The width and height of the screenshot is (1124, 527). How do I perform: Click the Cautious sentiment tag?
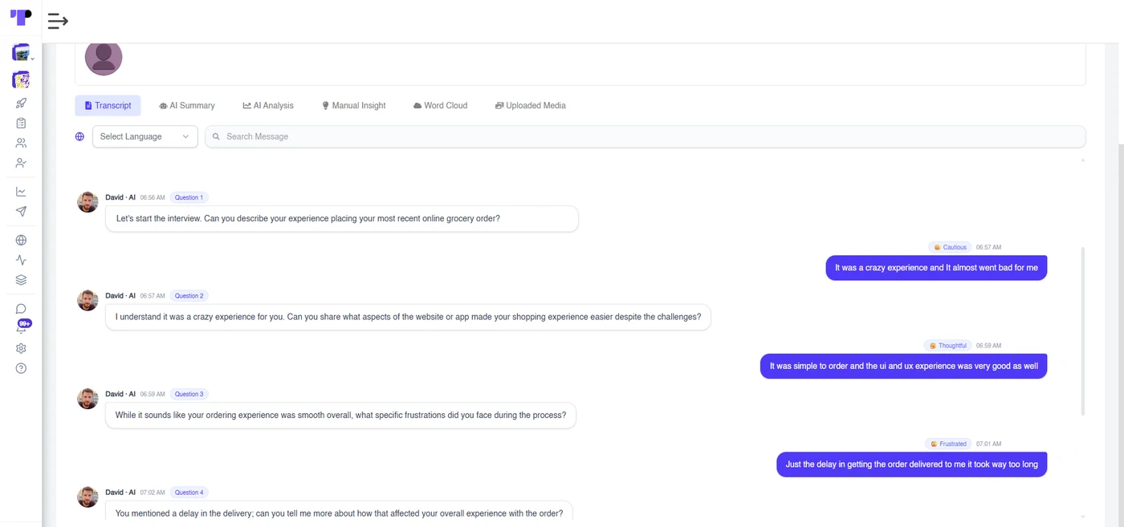click(x=950, y=247)
